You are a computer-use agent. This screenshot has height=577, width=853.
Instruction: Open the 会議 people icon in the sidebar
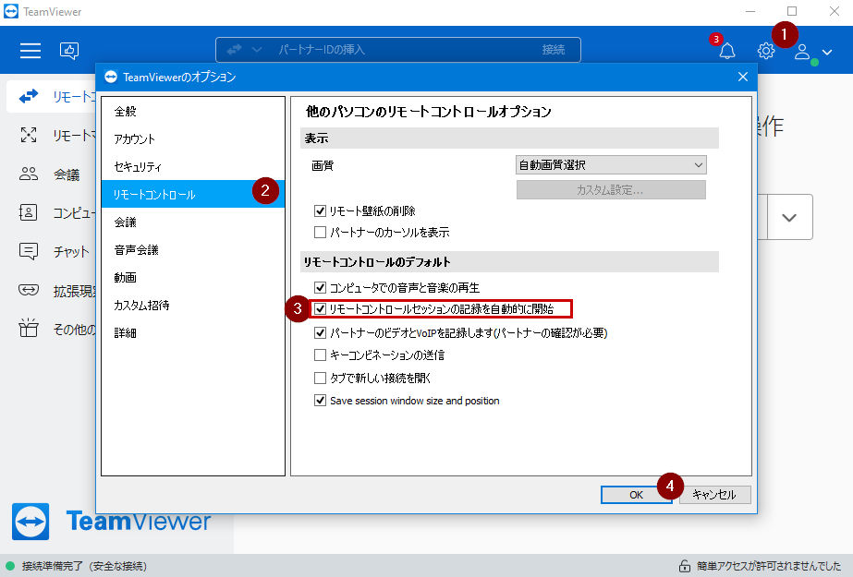pyautogui.click(x=29, y=174)
